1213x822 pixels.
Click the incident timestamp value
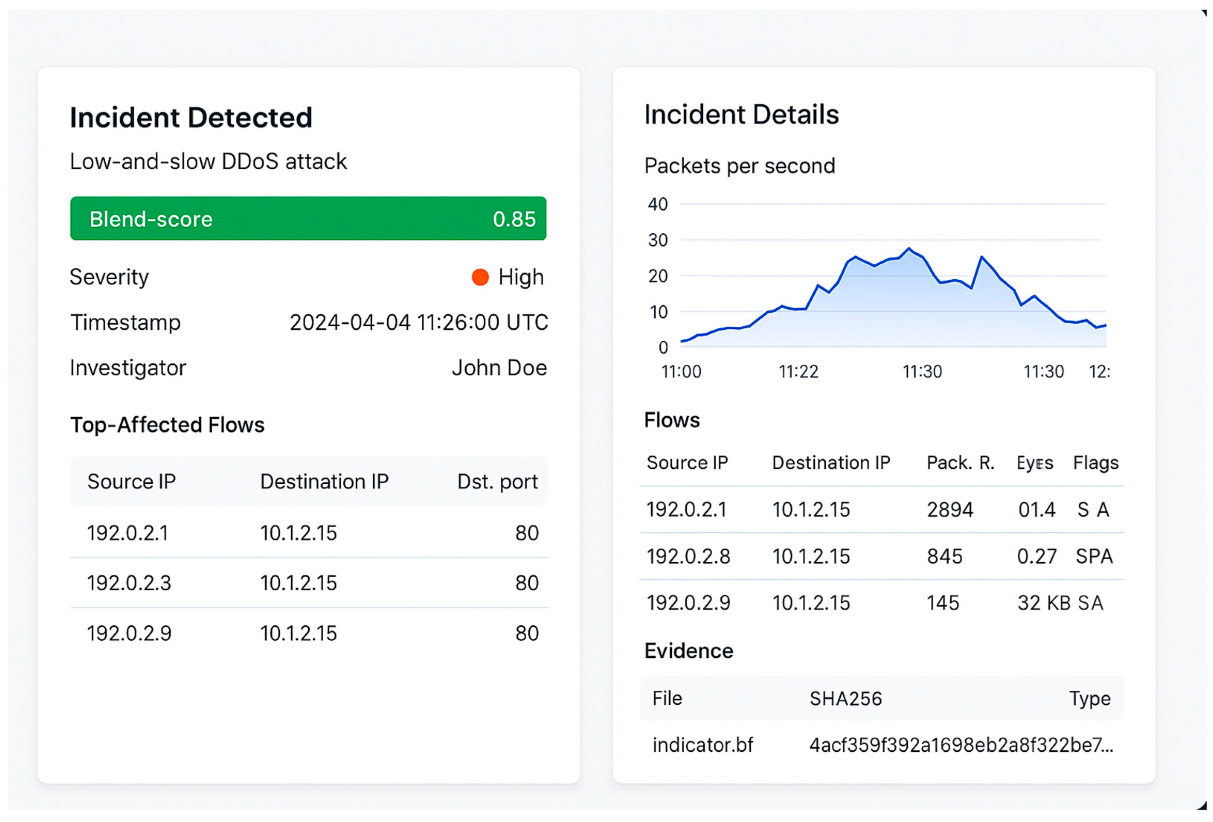pos(419,323)
